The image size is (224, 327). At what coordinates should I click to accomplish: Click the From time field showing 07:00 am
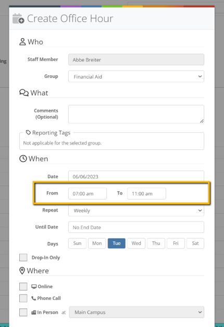[88, 193]
